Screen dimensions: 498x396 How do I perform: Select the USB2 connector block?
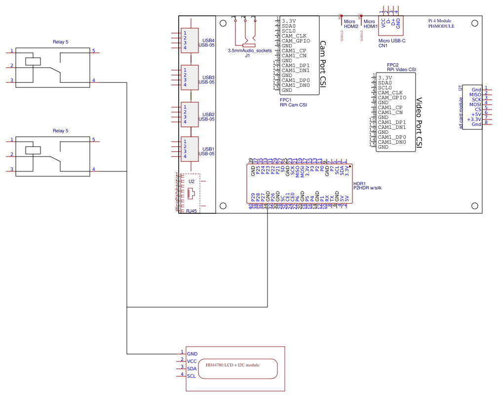(x=190, y=115)
